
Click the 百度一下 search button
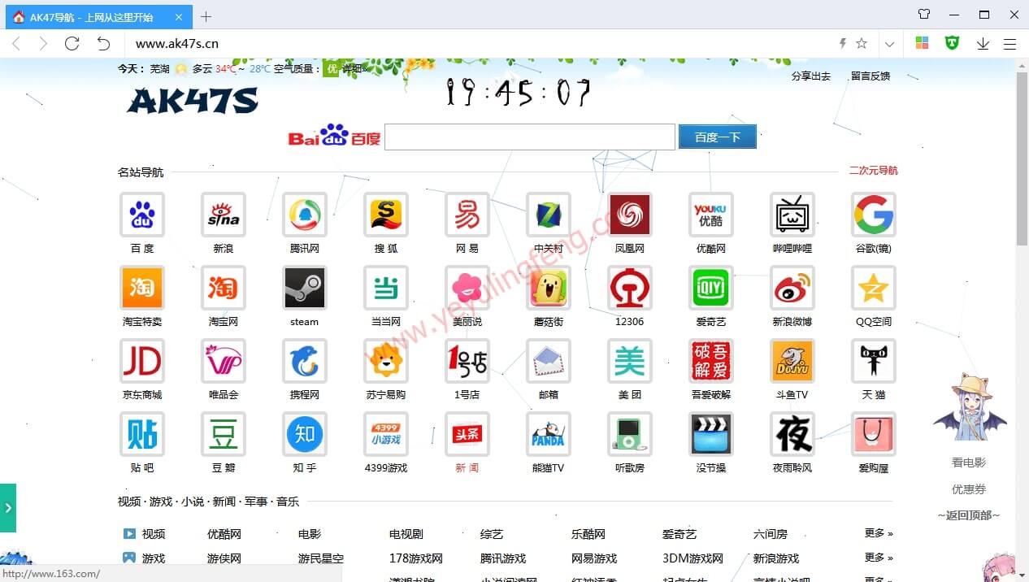[718, 137]
